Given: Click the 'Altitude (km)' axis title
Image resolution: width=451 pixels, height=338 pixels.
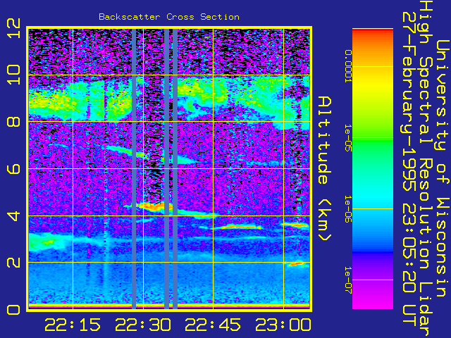Looking at the screenshot, I should click(x=325, y=169).
